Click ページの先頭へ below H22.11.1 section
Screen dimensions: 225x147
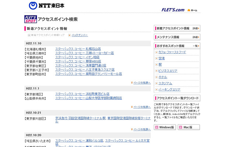tap(142, 107)
